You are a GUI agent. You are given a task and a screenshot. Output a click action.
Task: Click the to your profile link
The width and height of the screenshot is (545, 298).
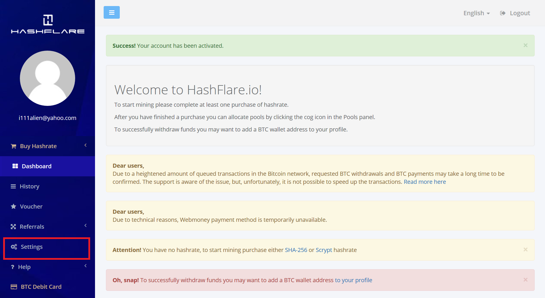(x=354, y=280)
